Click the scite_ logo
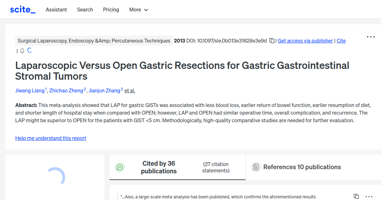 pyautogui.click(x=23, y=9)
